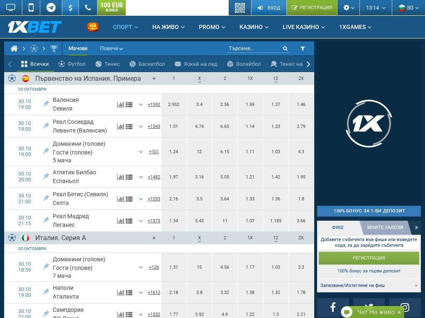425x318 pixels.
Task: Click the green РЕГИСТРАЦИЯ button in betslip
Action: (x=369, y=258)
